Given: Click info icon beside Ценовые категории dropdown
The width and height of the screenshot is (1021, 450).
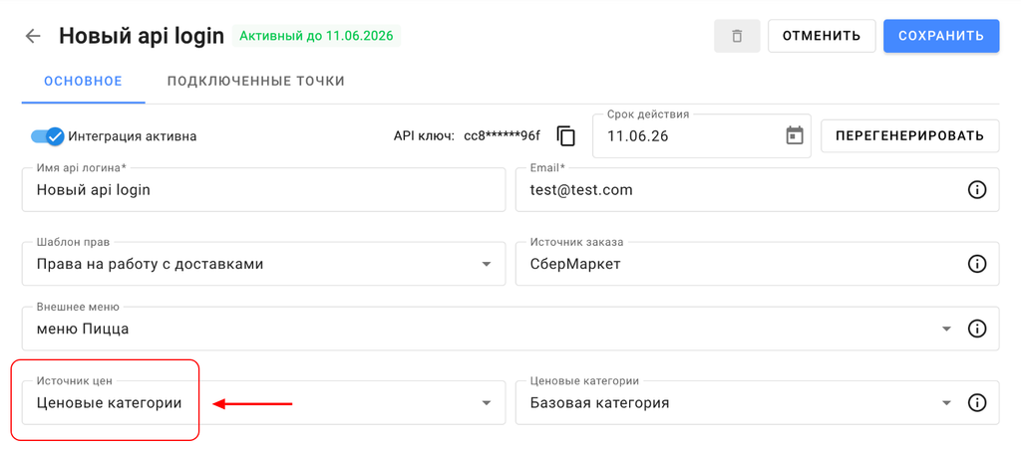Looking at the screenshot, I should click(x=977, y=403).
